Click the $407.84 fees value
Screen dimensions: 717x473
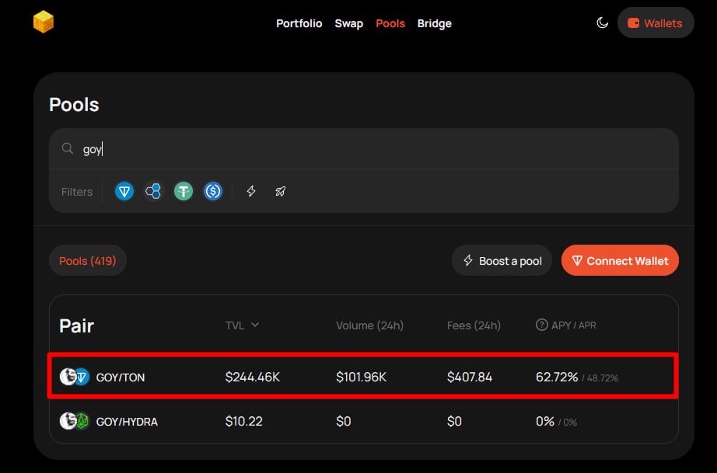coord(470,377)
